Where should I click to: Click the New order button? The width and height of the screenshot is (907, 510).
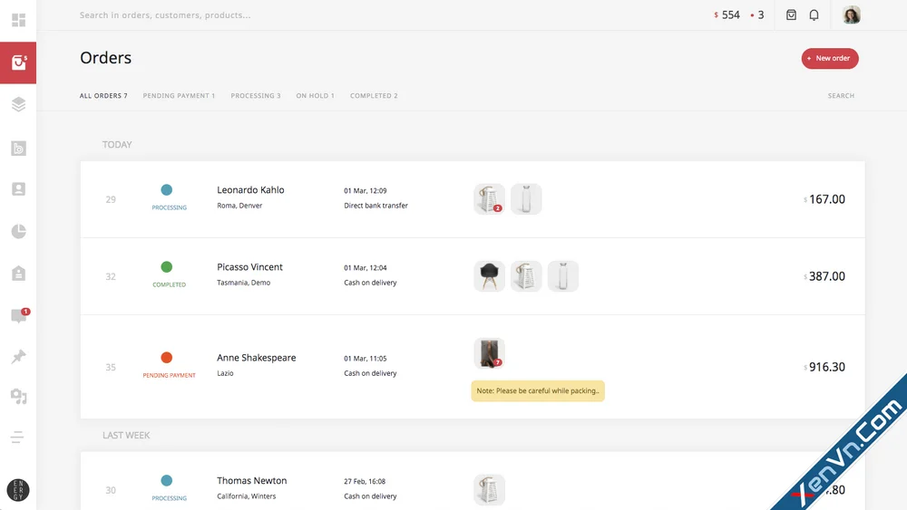(x=830, y=58)
